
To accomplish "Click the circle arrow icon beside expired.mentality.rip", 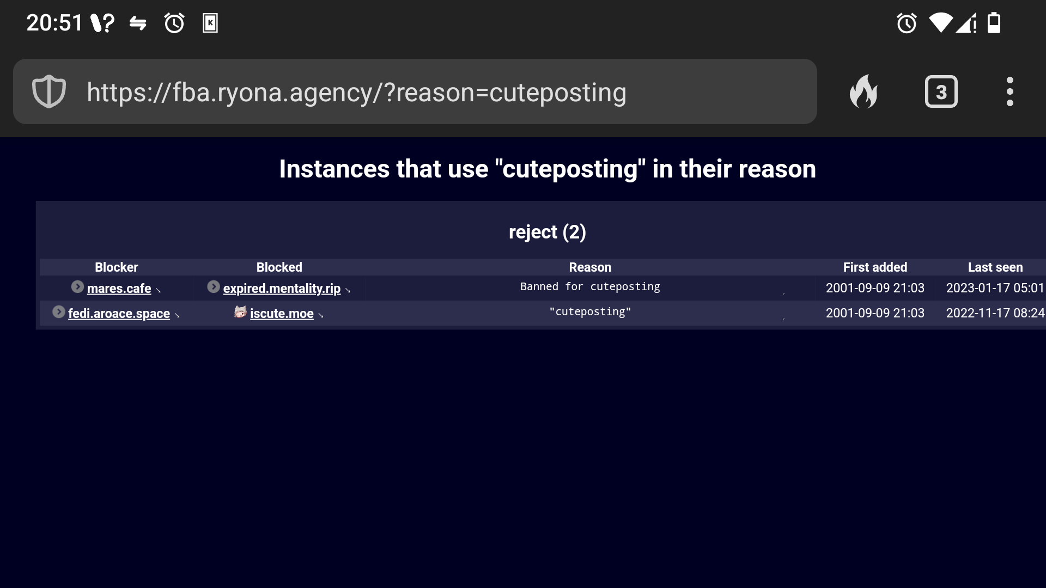I will [x=214, y=286].
